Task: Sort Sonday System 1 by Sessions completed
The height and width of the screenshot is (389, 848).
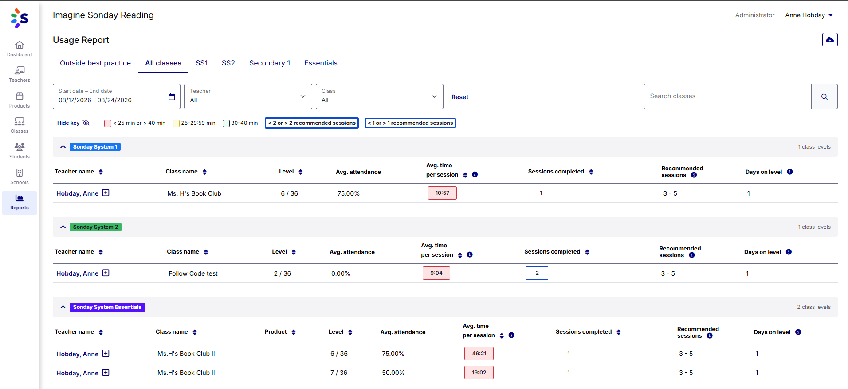Action: [591, 172]
